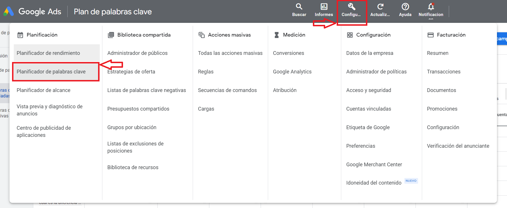The width and height of the screenshot is (507, 208).
Task: Select Listas de palabras clave negativas
Action: tap(147, 90)
